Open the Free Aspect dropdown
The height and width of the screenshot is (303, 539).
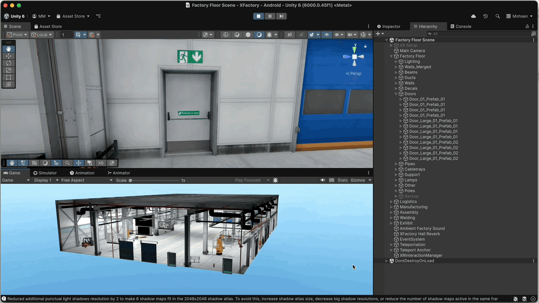pyautogui.click(x=87, y=180)
